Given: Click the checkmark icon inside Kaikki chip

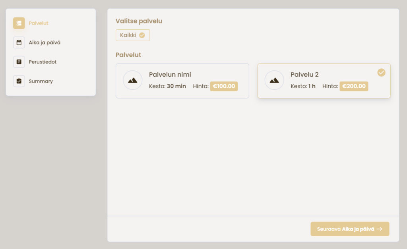Looking at the screenshot, I should [142, 35].
